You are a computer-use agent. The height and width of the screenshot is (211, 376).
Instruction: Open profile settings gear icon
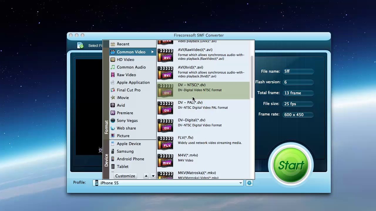tap(249, 183)
